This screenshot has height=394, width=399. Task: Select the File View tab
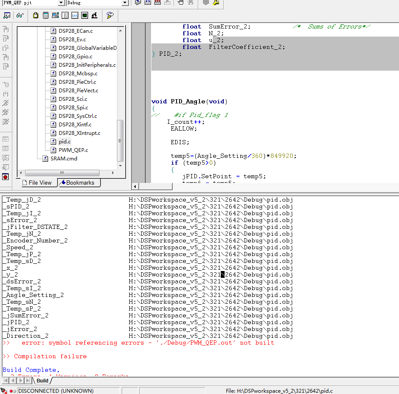tap(37, 183)
